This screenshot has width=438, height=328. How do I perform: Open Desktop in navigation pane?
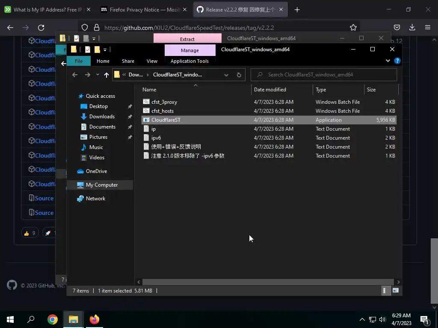click(x=98, y=106)
